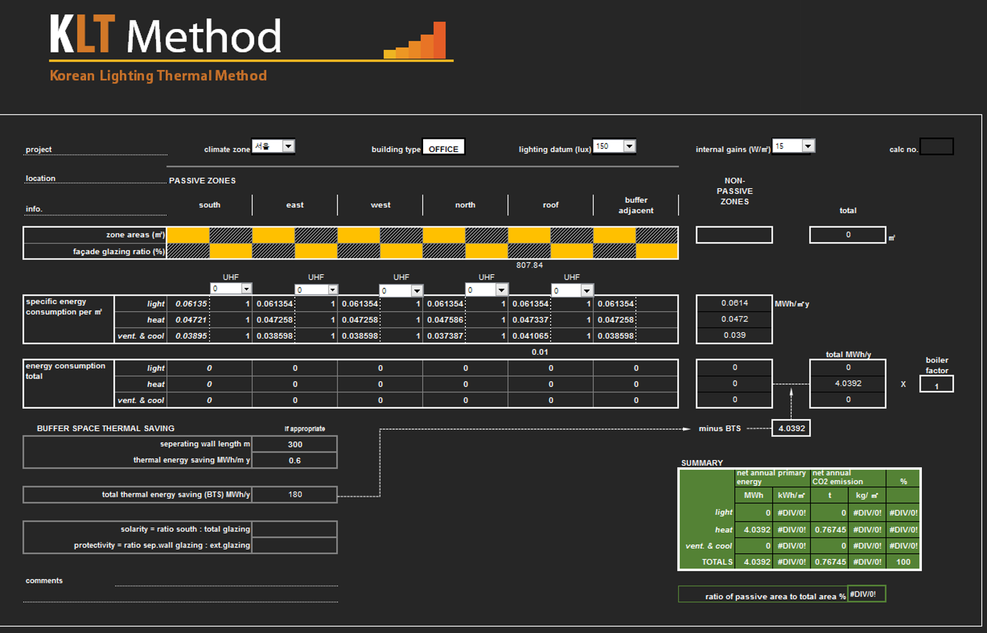Select the building type OFFICE field
This screenshot has height=633, width=987.
click(x=443, y=147)
